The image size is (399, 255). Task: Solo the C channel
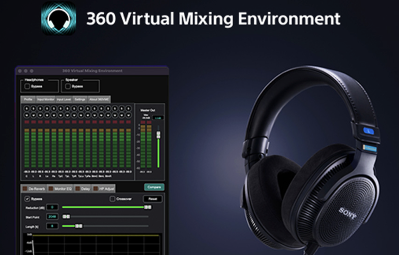click(27, 109)
